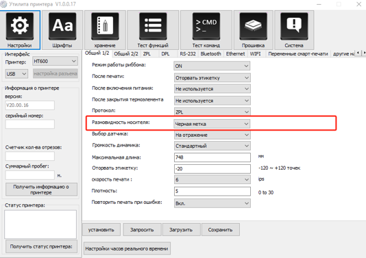Image resolution: width=366 pixels, height=258 pixels.
Task: Click the Суммарный пробег field
Action: 30,175
